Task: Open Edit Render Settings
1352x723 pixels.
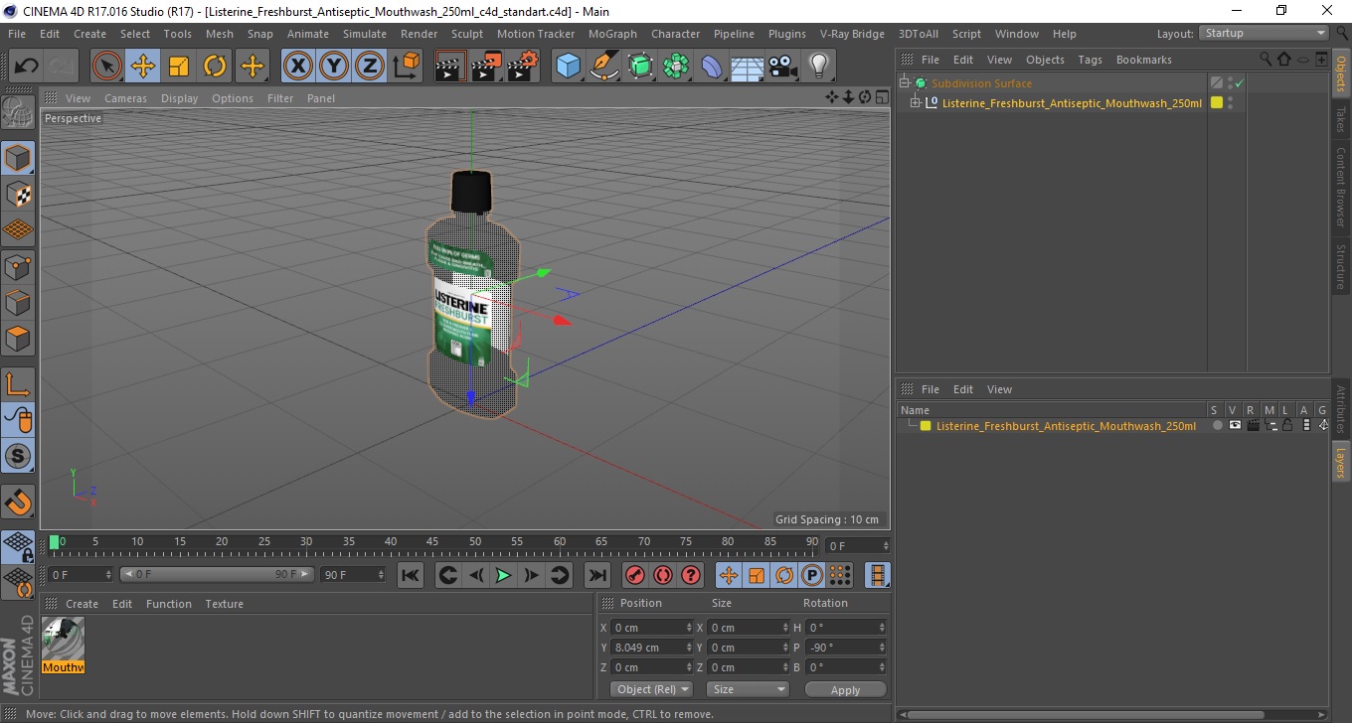Action: tap(523, 67)
